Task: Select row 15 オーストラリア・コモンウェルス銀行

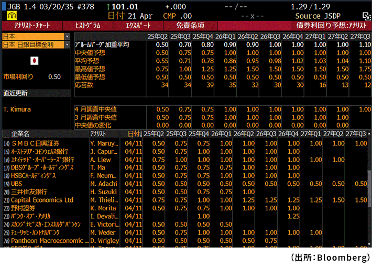Action: [x=184, y=151]
